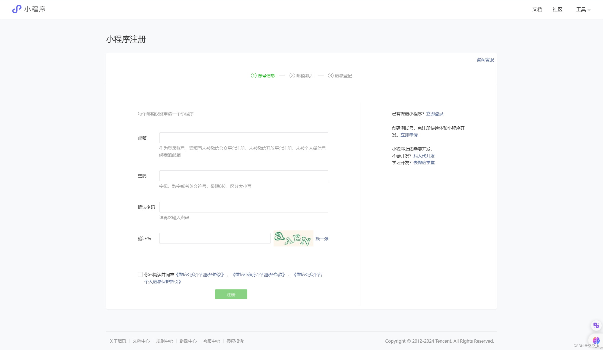Refresh captcha with 换一张
The image size is (603, 350).
click(322, 239)
